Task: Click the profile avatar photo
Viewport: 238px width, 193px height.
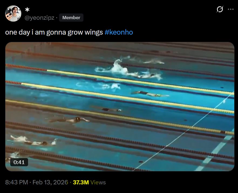Action: tap(13, 14)
